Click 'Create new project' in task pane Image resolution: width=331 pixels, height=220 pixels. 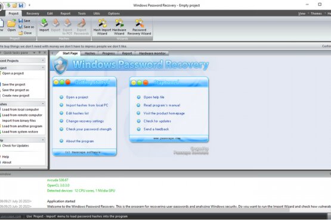[x=16, y=96]
